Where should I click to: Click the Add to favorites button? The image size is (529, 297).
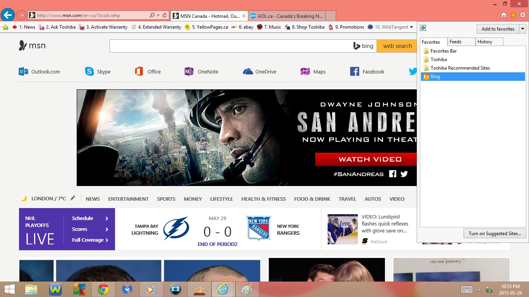(498, 29)
